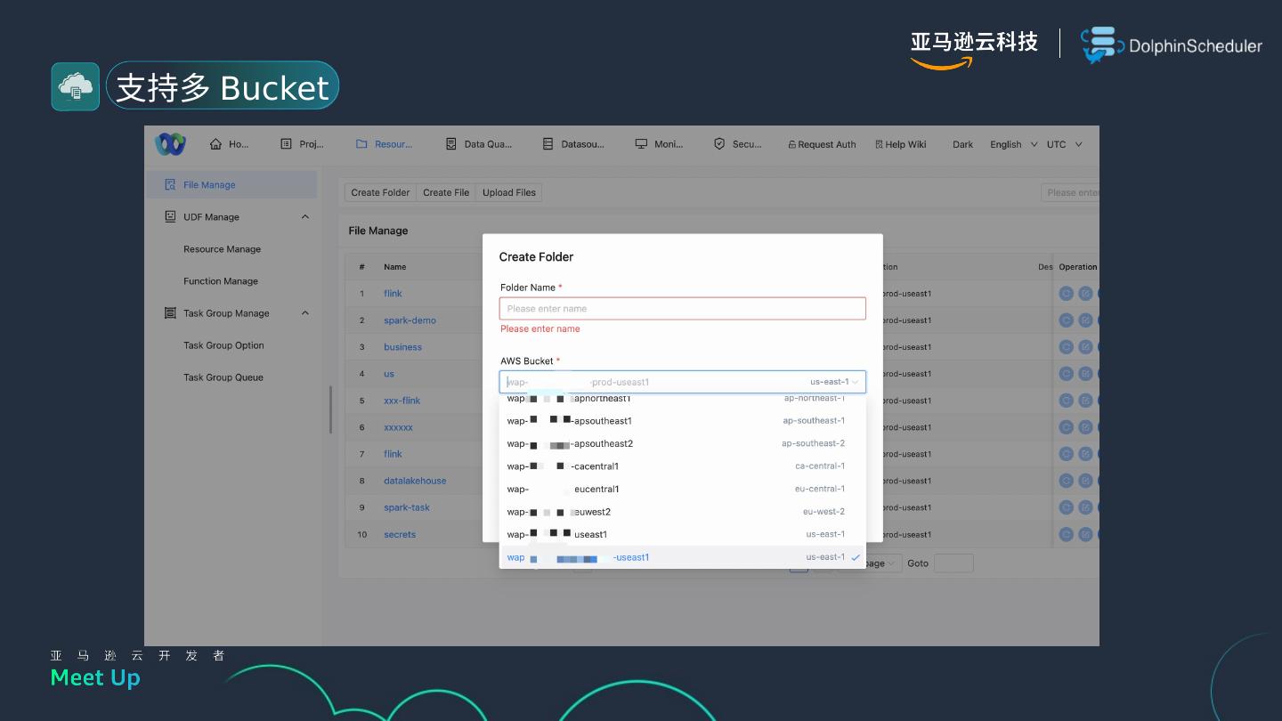Screen dimensions: 1282x721
Task: Select Task Group Queue in the sidebar
Action: tap(223, 377)
